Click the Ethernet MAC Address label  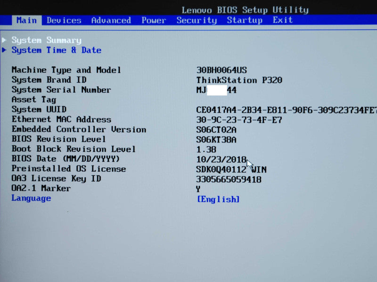coord(61,119)
